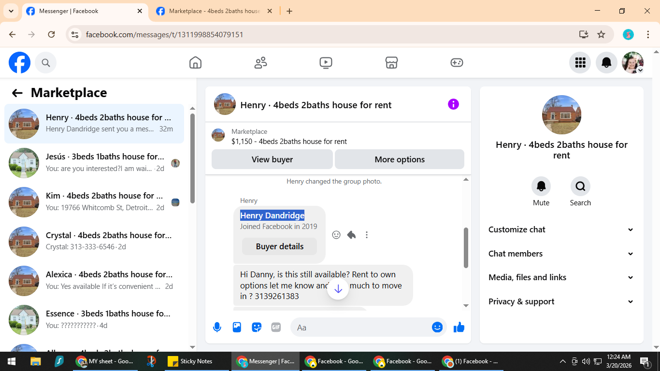This screenshot has height=371, width=660.
Task: Open Chrome profile avatar
Action: [628, 34]
